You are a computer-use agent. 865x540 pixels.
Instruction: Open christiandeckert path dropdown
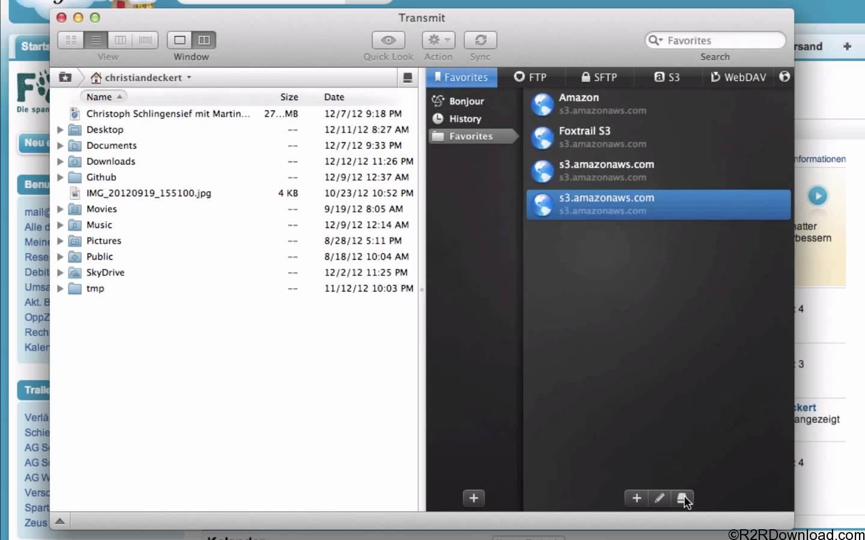click(142, 77)
